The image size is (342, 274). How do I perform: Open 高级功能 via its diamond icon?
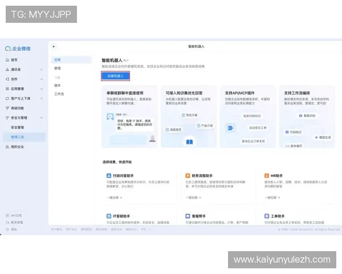[7, 108]
